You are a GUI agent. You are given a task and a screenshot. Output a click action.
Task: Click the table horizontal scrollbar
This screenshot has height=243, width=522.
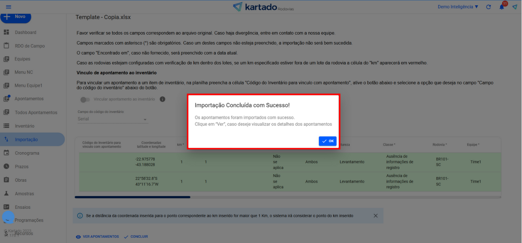click(132, 197)
